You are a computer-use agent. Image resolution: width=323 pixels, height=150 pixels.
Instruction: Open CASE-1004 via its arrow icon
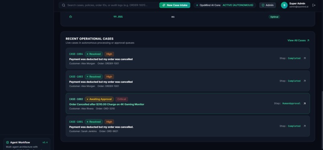click(305, 58)
